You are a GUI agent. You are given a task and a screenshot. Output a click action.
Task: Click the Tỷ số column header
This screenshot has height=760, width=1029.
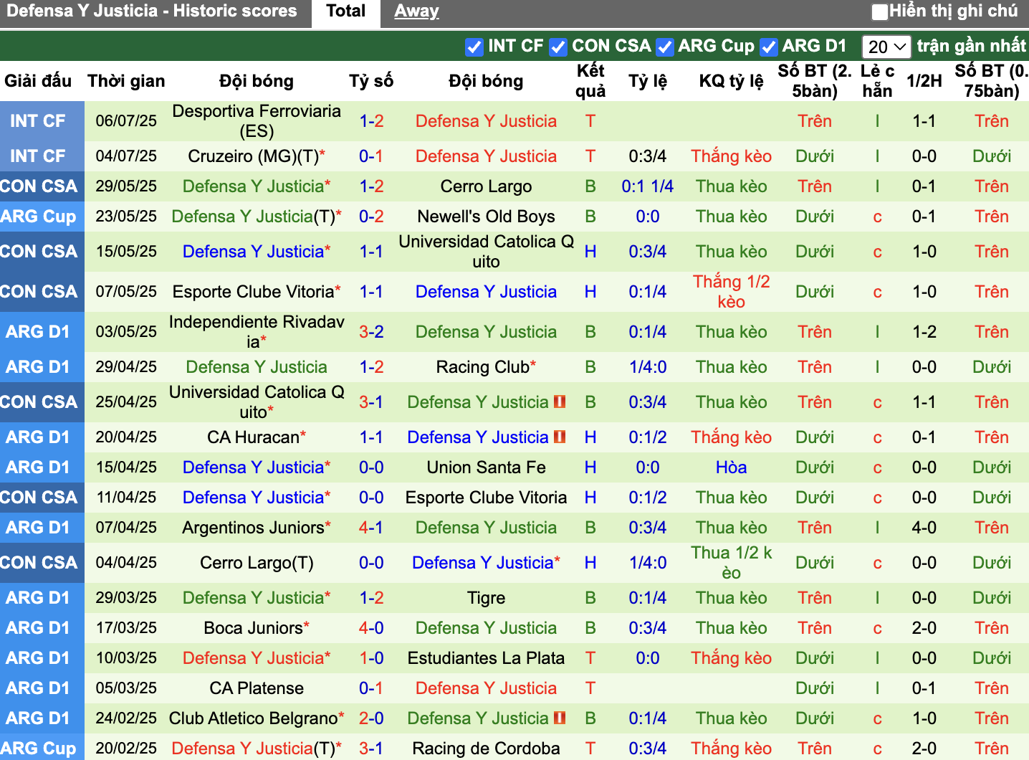click(x=371, y=81)
